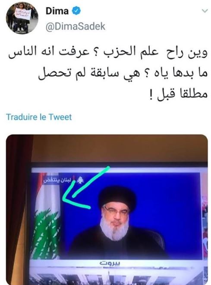211x285 pixels.
Task: Open the "Dima" display name
Action: pos(57,11)
